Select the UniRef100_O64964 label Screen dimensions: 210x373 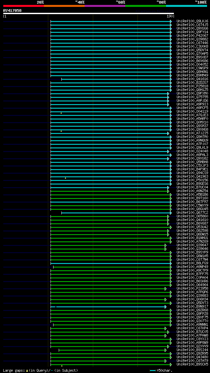tap(192, 285)
